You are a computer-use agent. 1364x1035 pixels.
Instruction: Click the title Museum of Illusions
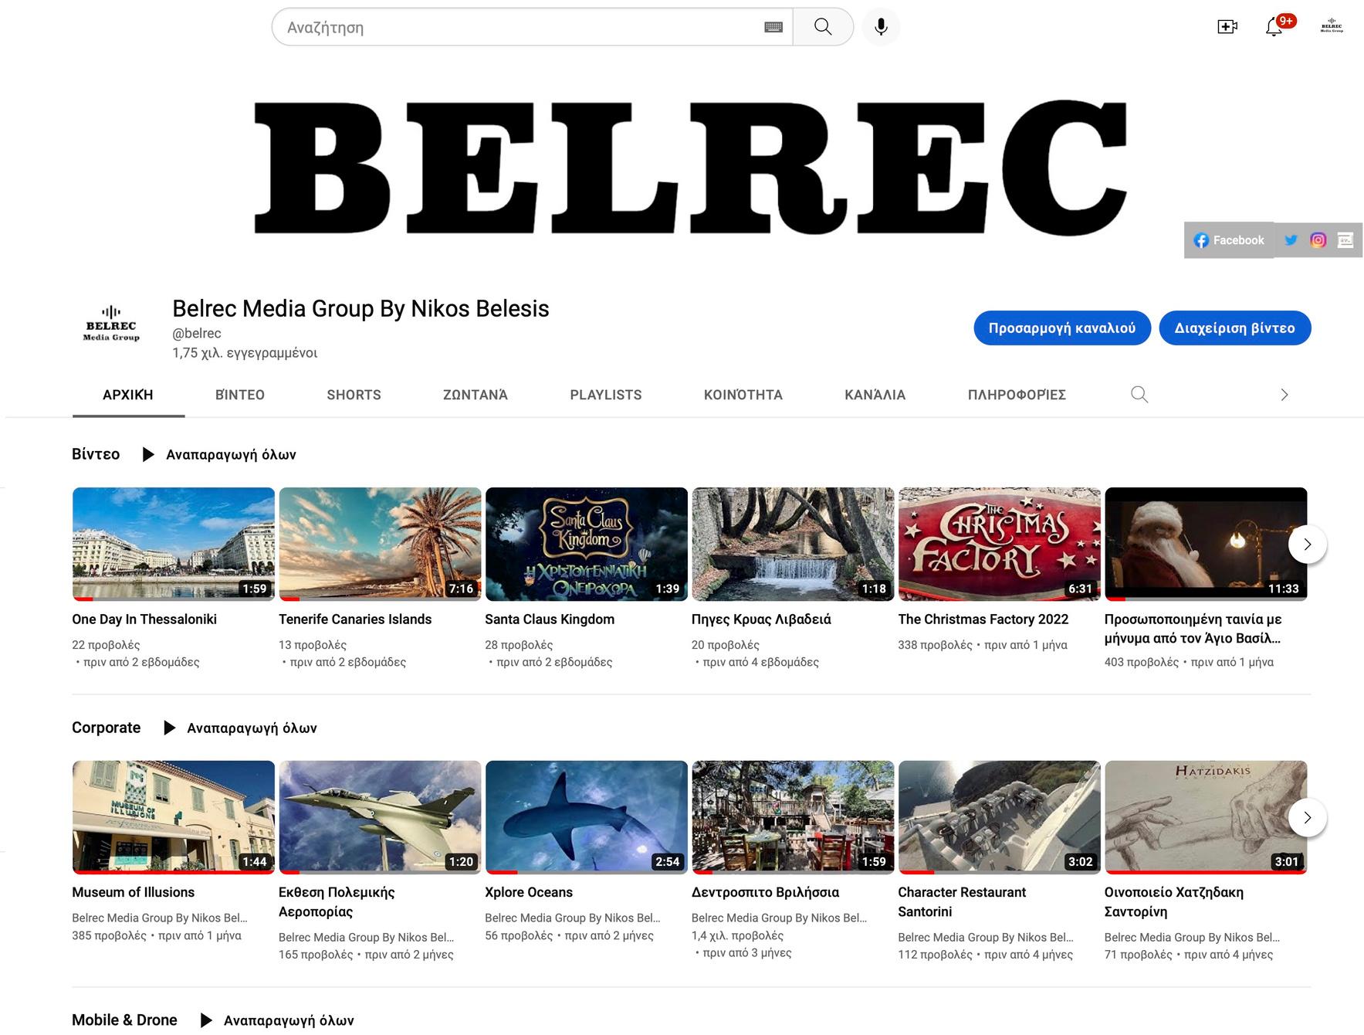tap(134, 892)
